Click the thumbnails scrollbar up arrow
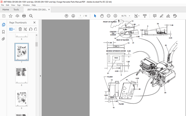The image size is (186, 116). click(x=36, y=35)
